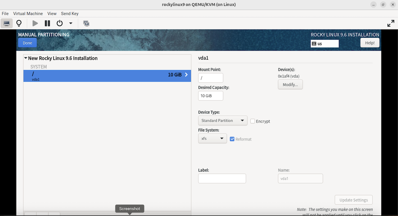Viewport: 398px width, 216px height.
Task: Open the View menu
Action: [52, 14]
